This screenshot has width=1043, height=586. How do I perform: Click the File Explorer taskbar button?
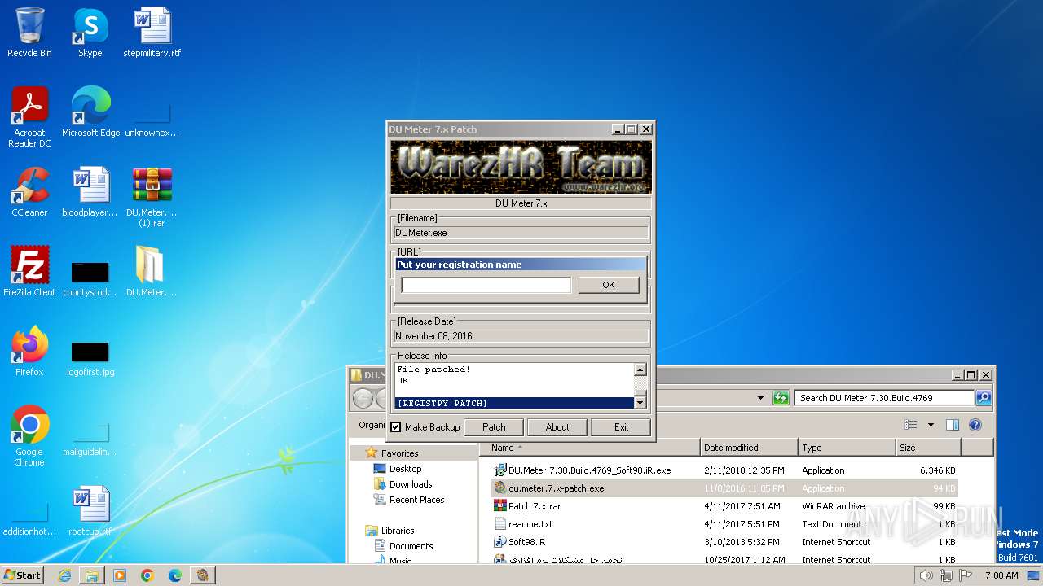92,575
